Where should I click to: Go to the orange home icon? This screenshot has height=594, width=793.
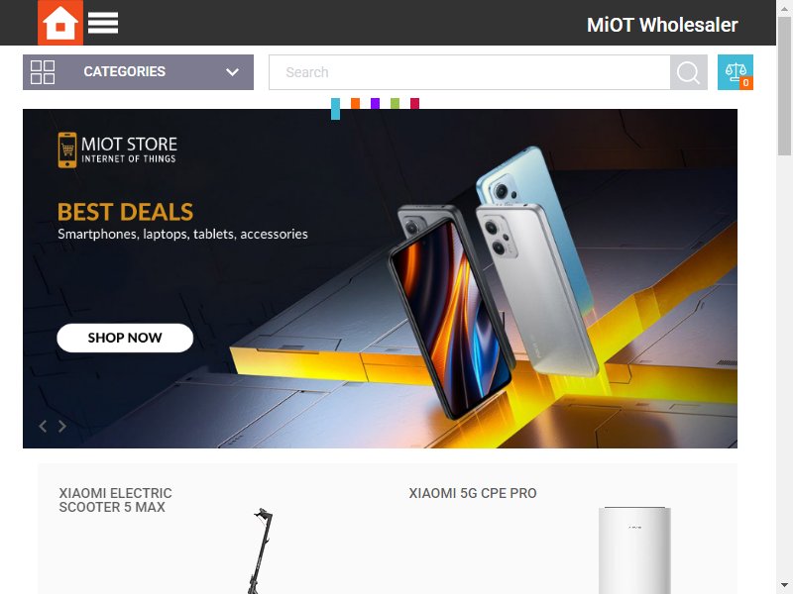[x=60, y=23]
